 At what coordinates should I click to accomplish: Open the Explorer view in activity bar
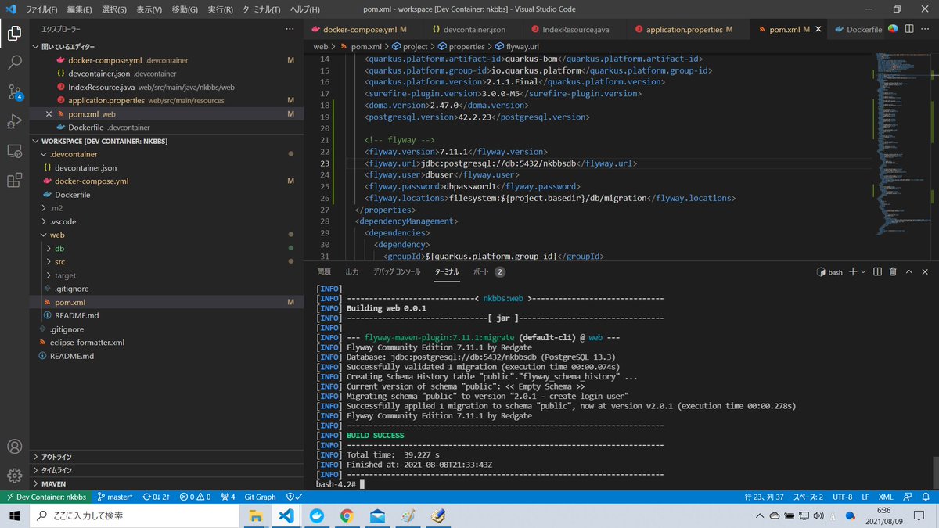[x=14, y=34]
